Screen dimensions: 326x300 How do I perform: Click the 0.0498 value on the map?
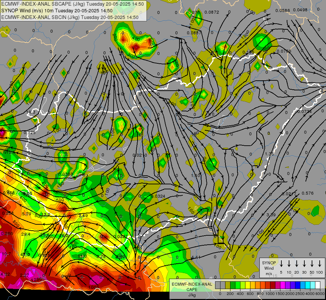(x=300, y=10)
